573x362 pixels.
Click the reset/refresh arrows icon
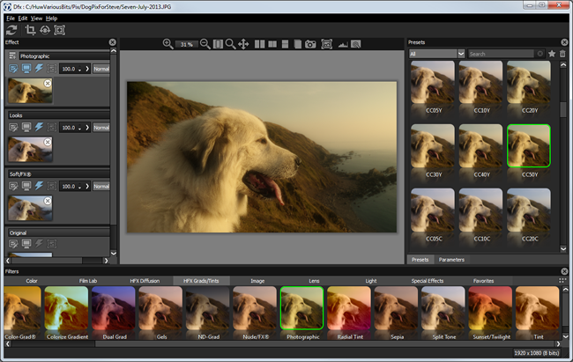11,29
